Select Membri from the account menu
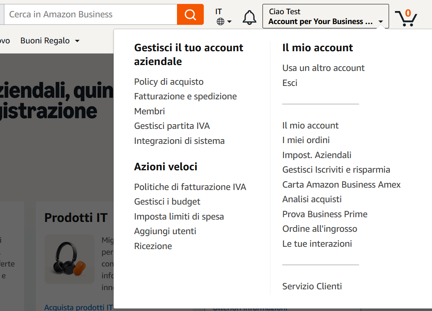Viewport: 432px width, 311px height. point(149,111)
